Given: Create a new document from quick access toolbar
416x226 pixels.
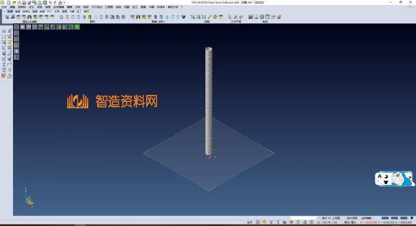Looking at the screenshot, I should point(8,3).
